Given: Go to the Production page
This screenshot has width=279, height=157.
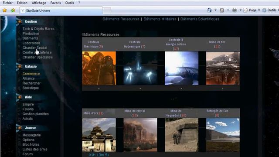Looking at the screenshot, I should click(31, 34).
